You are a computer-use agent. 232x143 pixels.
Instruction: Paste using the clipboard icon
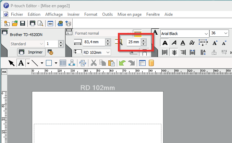click(x=111, y=63)
